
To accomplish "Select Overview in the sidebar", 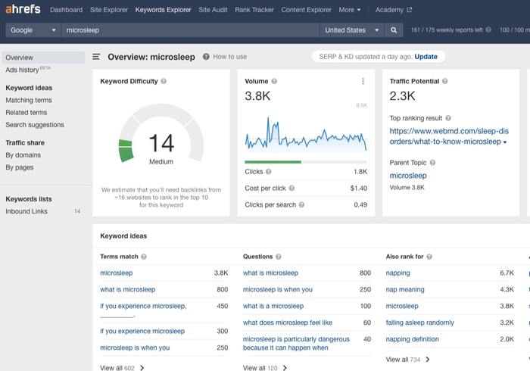I will point(43,58).
